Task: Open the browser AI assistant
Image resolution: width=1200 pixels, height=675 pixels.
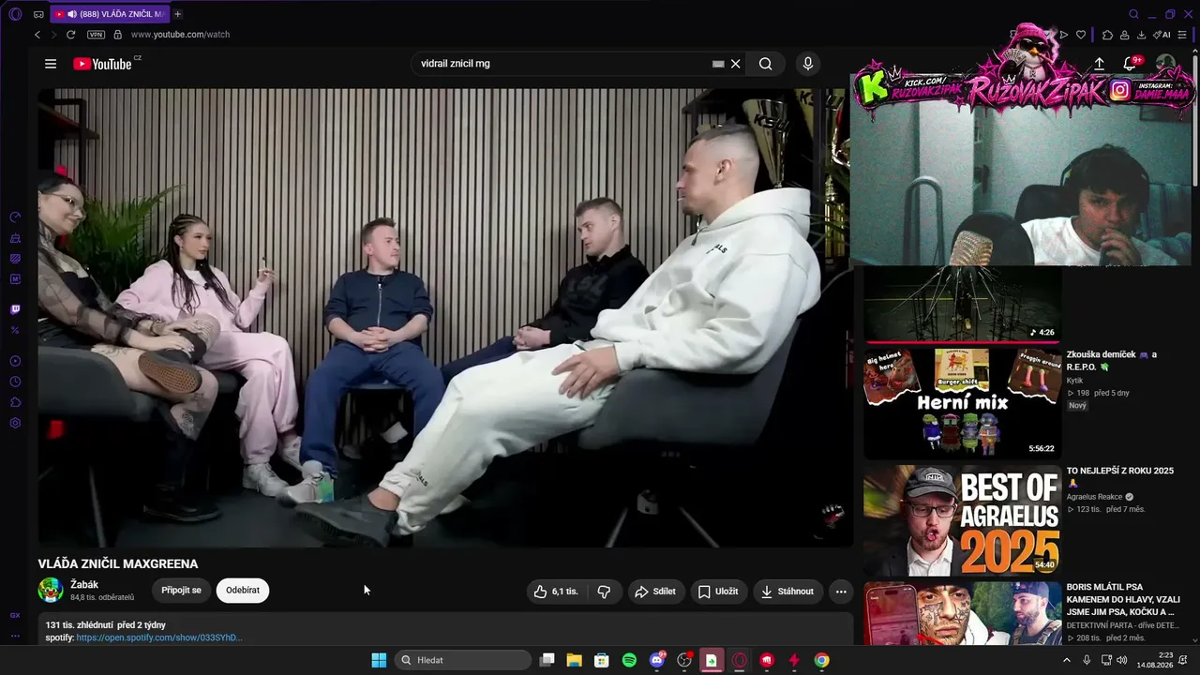Action: (1162, 35)
